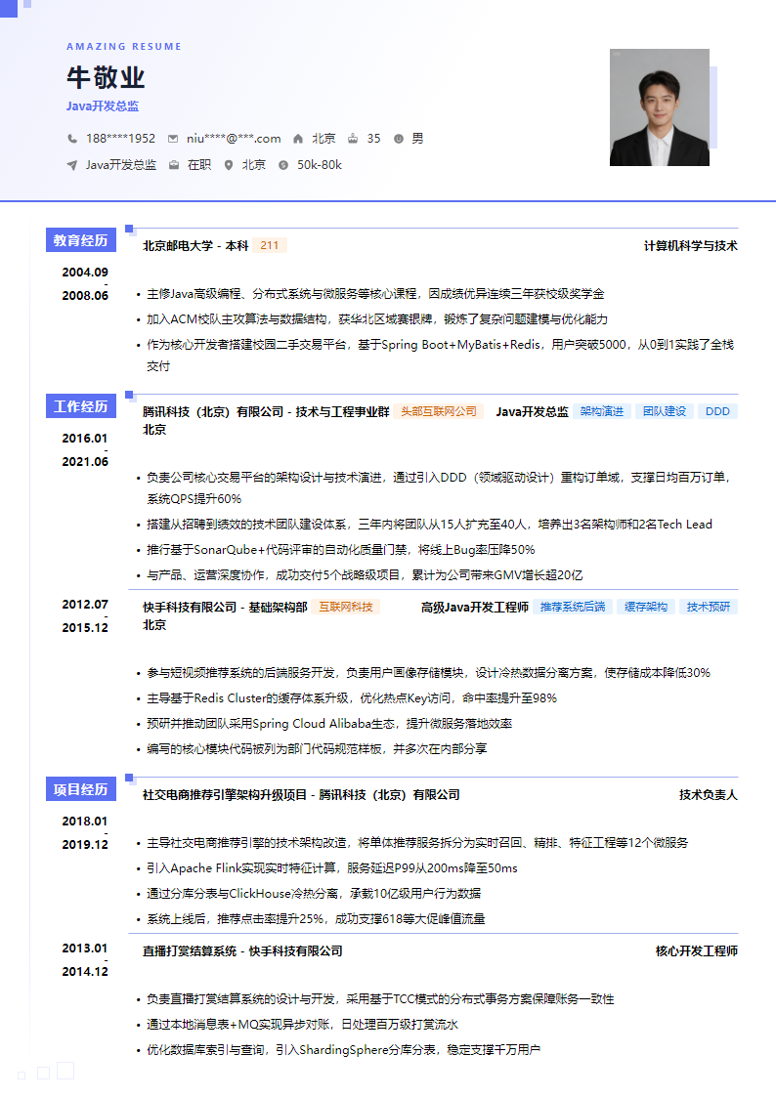776x1097 pixels.
Task: Click the 211 tag
Action: coord(270,245)
